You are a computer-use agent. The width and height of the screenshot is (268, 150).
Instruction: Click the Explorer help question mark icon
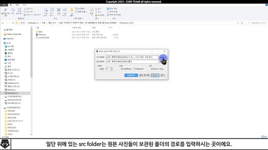click(266, 5)
